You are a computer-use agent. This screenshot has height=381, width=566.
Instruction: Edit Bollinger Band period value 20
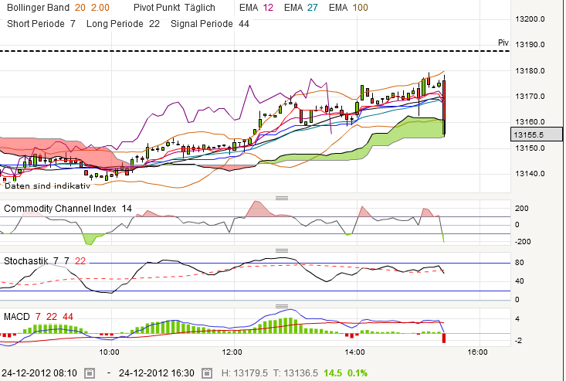(80, 8)
